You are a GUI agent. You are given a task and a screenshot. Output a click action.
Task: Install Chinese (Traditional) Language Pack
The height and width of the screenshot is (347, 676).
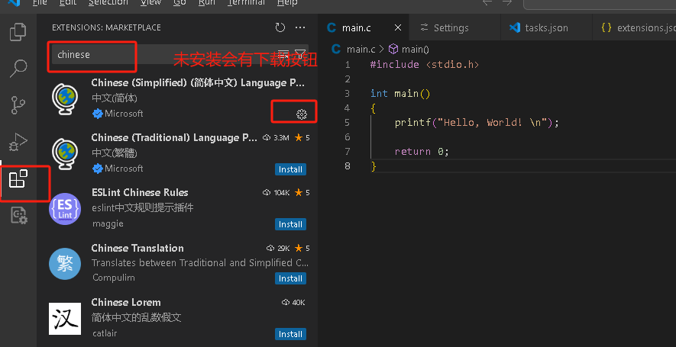click(290, 169)
